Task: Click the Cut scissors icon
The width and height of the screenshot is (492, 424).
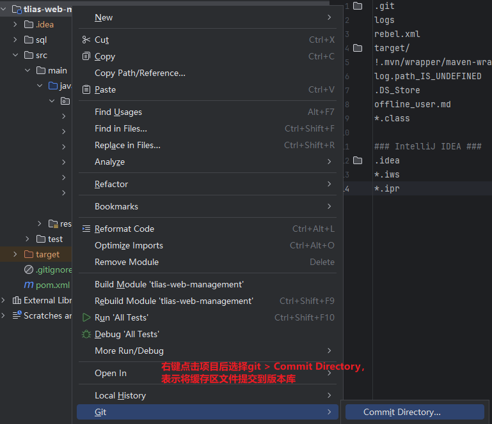Action: (86, 40)
